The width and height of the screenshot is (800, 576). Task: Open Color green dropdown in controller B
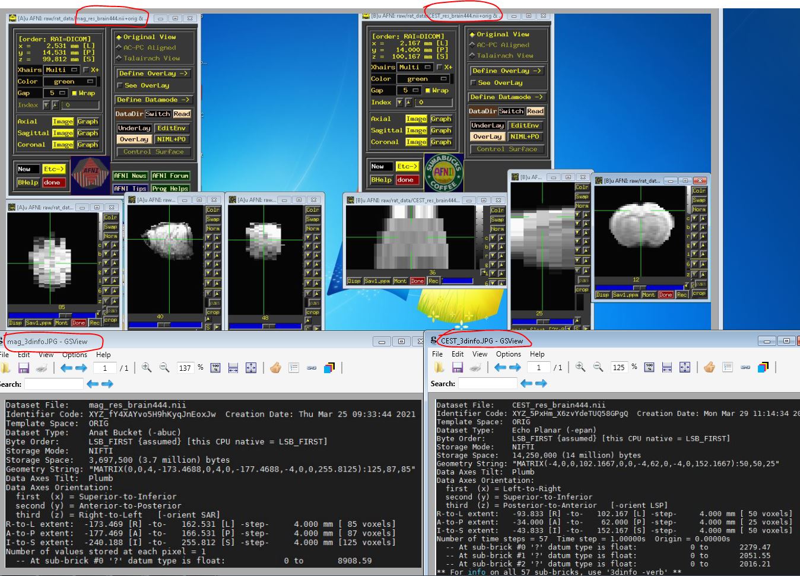tap(423, 79)
